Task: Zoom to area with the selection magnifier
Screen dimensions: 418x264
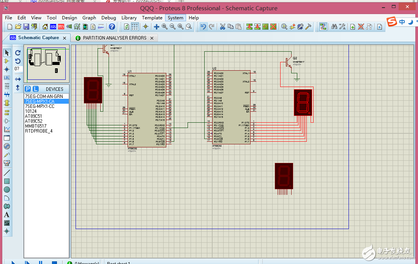Action: click(x=189, y=27)
